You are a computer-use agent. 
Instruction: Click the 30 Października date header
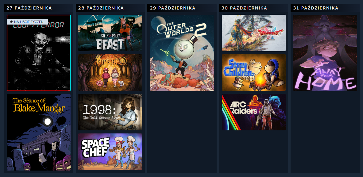click(244, 8)
